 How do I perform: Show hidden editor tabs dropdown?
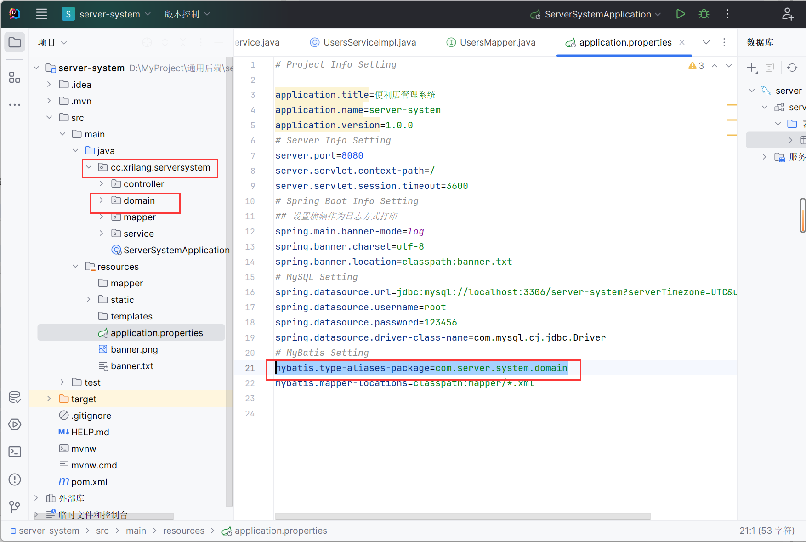tap(706, 42)
